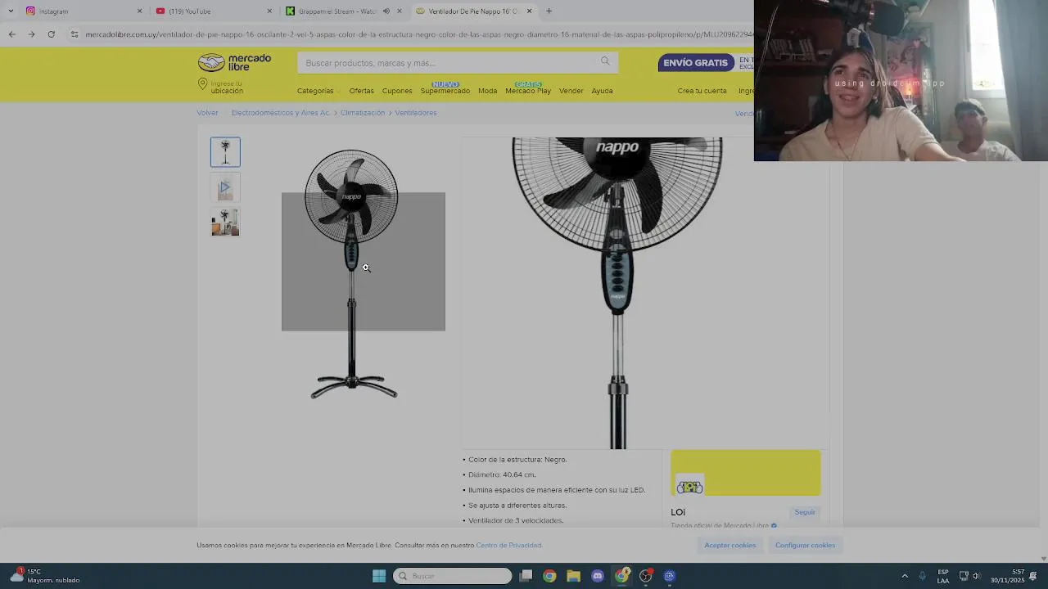Click Configurar cookies button
The image size is (1048, 589).
[x=805, y=546]
